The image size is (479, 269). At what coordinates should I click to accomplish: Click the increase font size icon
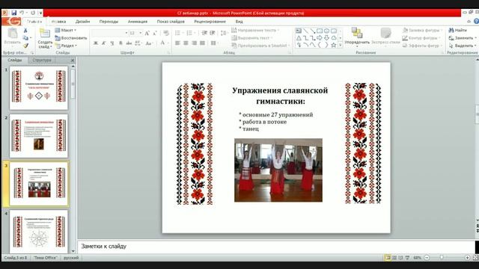click(x=147, y=33)
